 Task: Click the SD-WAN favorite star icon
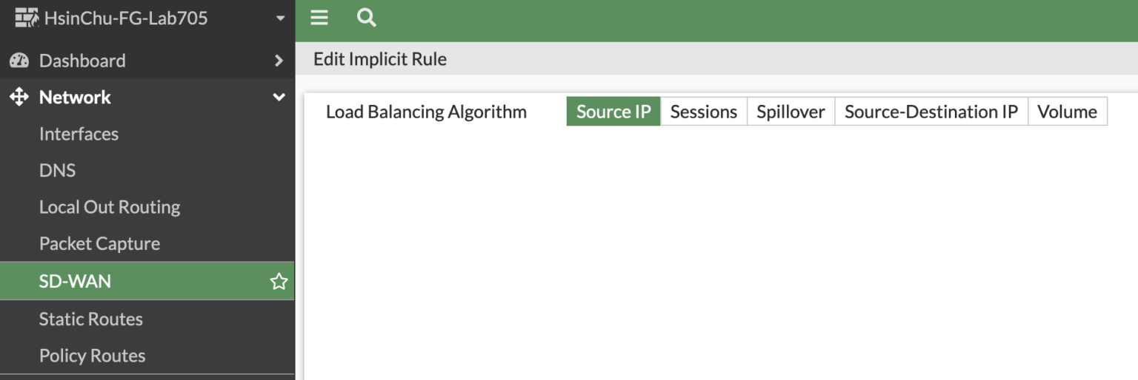tap(279, 281)
